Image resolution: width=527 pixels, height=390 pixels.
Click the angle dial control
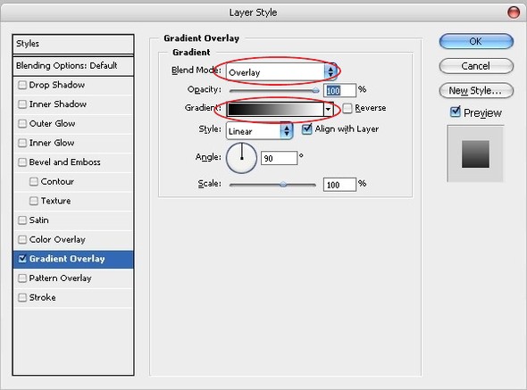(x=242, y=158)
